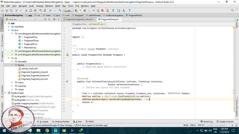Open Chrome from the Windows taskbar
The image size is (239, 134).
click(47, 131)
